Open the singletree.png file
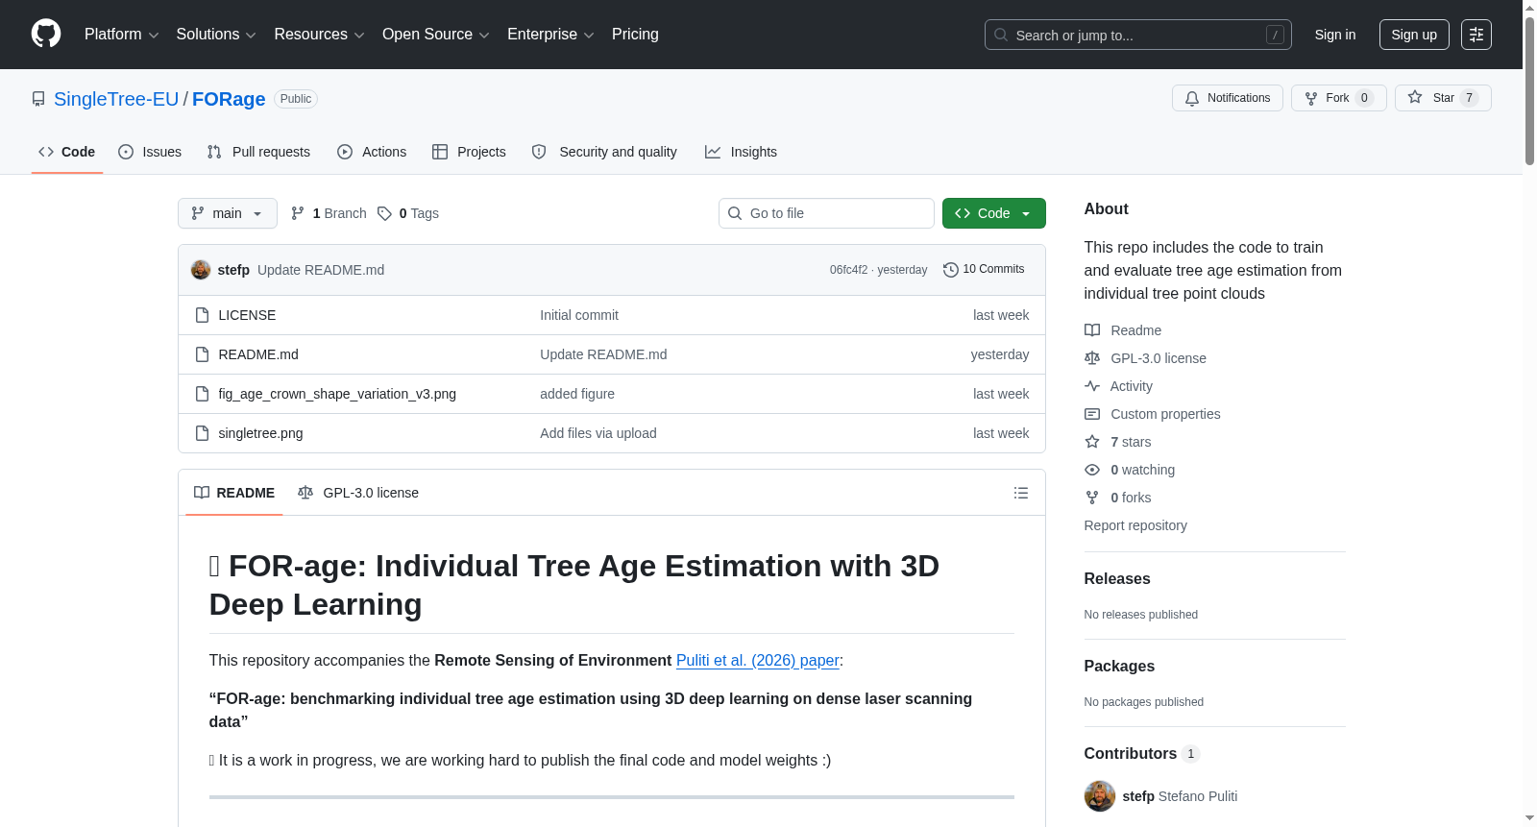1537x827 pixels. pyautogui.click(x=260, y=433)
